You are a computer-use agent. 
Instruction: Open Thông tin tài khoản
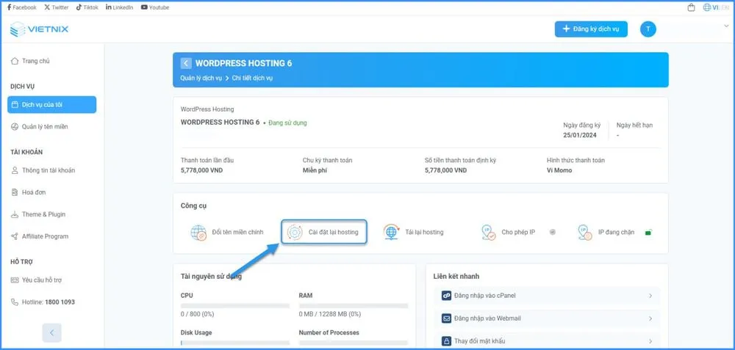point(43,170)
